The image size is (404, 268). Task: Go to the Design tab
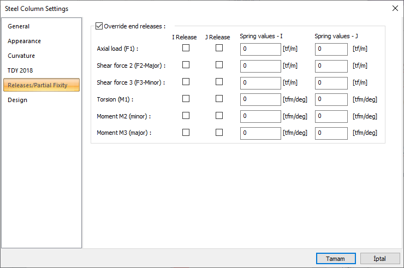[x=17, y=100]
